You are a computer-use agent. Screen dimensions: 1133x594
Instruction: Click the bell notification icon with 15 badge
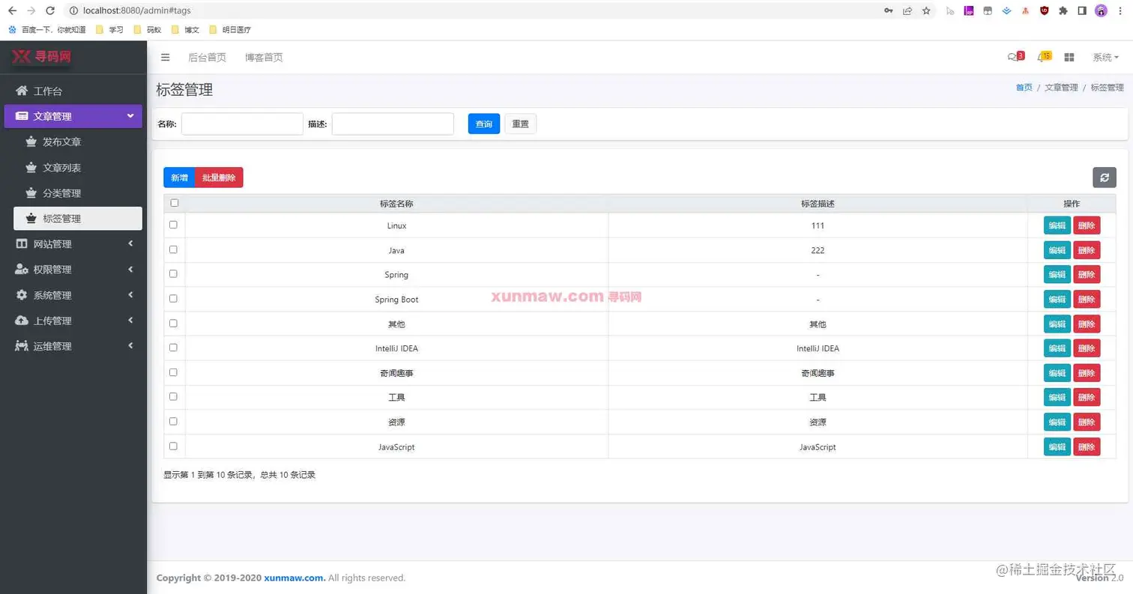tap(1043, 56)
